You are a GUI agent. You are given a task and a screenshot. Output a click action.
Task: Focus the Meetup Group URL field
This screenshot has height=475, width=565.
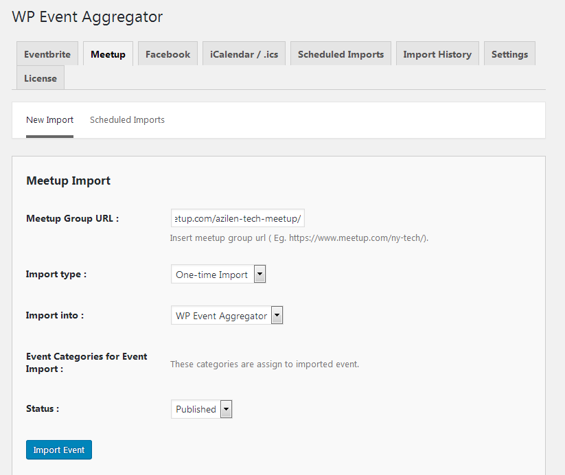[238, 218]
